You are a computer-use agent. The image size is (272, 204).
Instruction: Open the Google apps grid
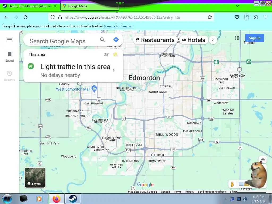tap(237, 38)
